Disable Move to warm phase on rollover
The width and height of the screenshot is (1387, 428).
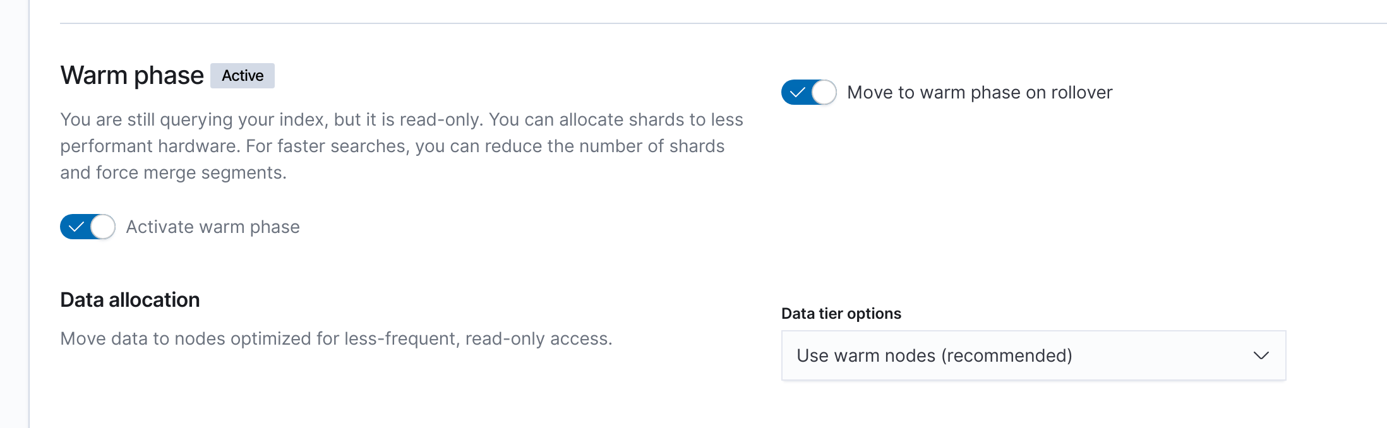809,92
